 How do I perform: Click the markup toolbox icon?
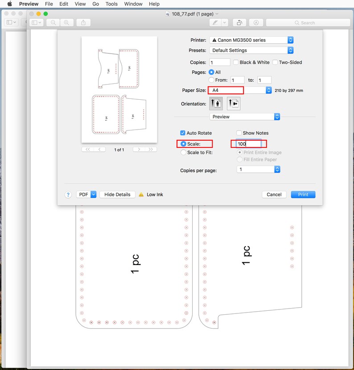(x=256, y=23)
